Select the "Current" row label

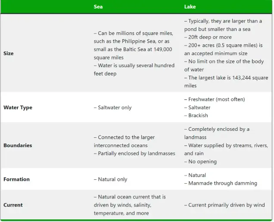point(13,205)
